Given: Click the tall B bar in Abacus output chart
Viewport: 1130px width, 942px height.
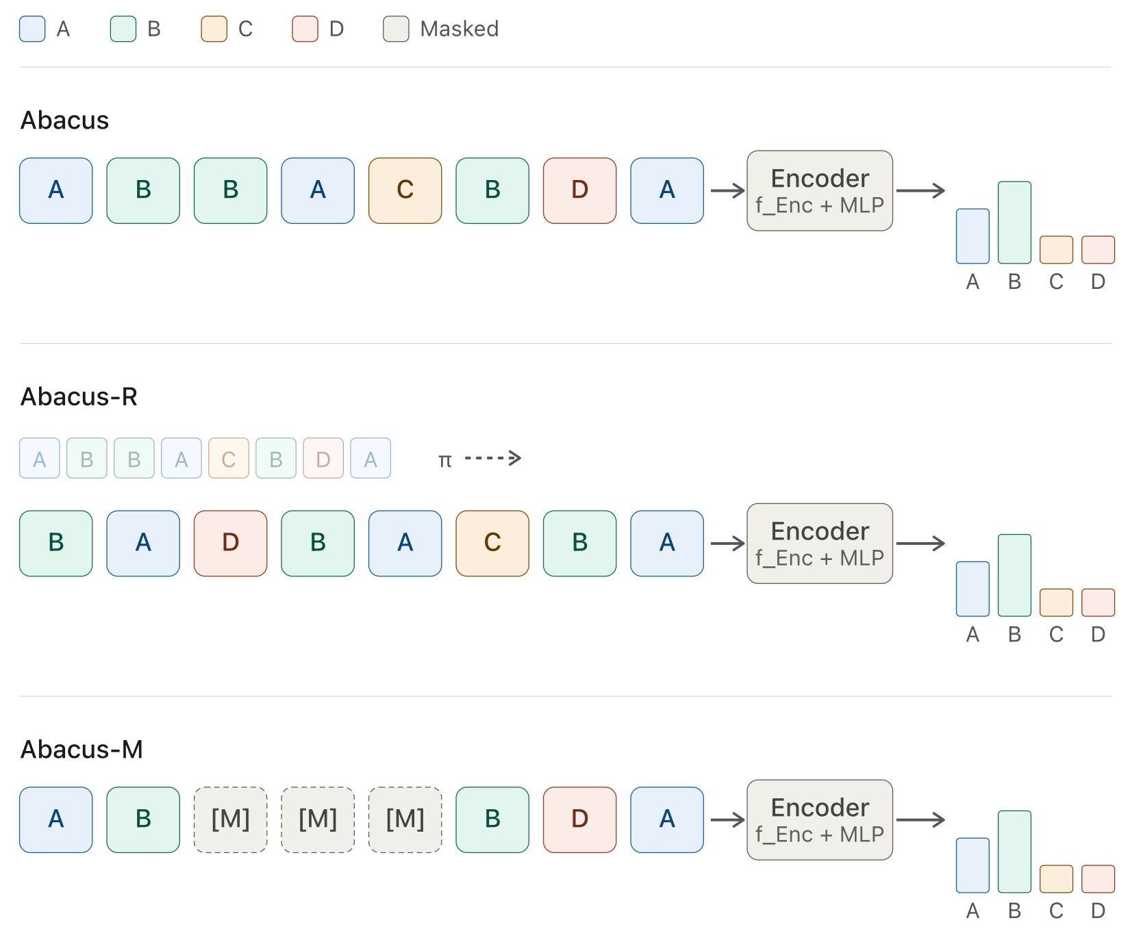Looking at the screenshot, I should coord(1014,222).
